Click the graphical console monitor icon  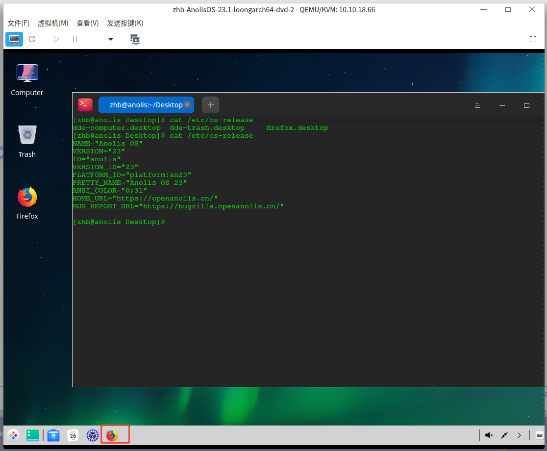[14, 39]
